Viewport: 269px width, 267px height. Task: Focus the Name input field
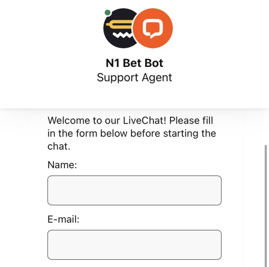(x=134, y=190)
